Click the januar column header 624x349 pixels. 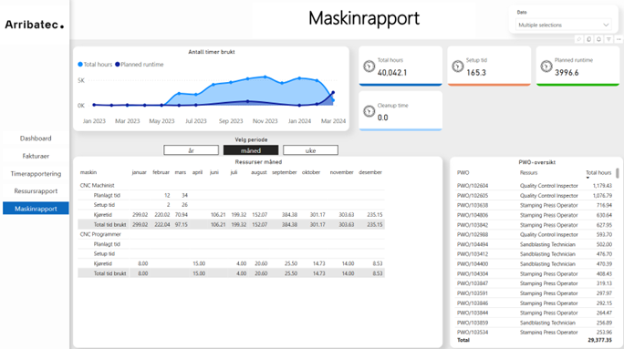pyautogui.click(x=140, y=172)
